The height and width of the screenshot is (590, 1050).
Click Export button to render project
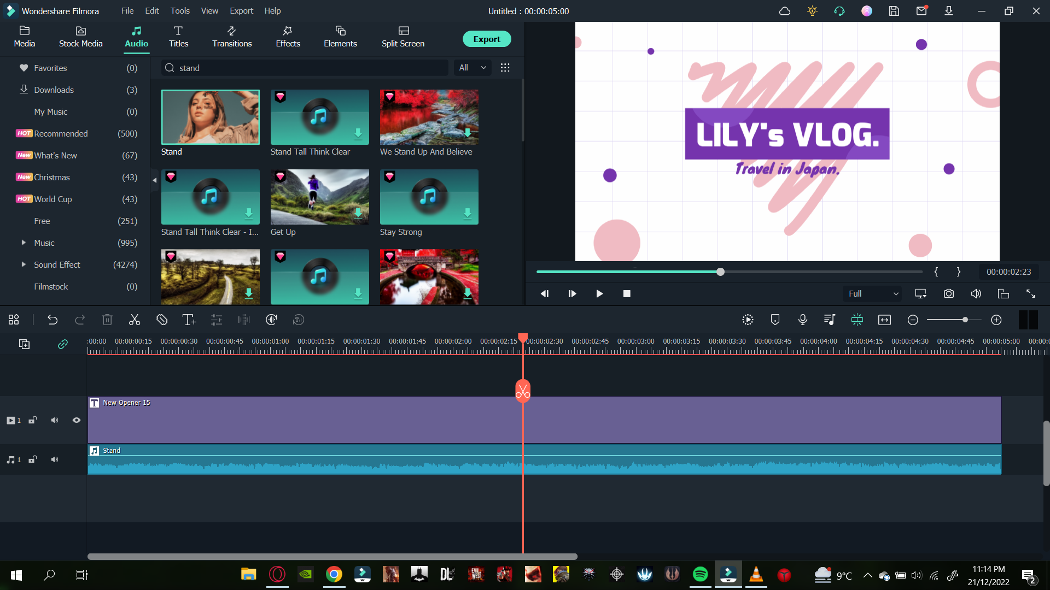pyautogui.click(x=486, y=38)
